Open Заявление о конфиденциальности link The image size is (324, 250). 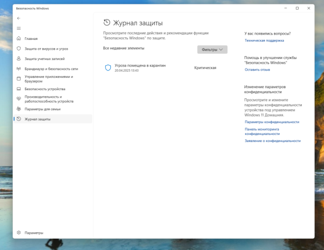pyautogui.click(x=273, y=141)
